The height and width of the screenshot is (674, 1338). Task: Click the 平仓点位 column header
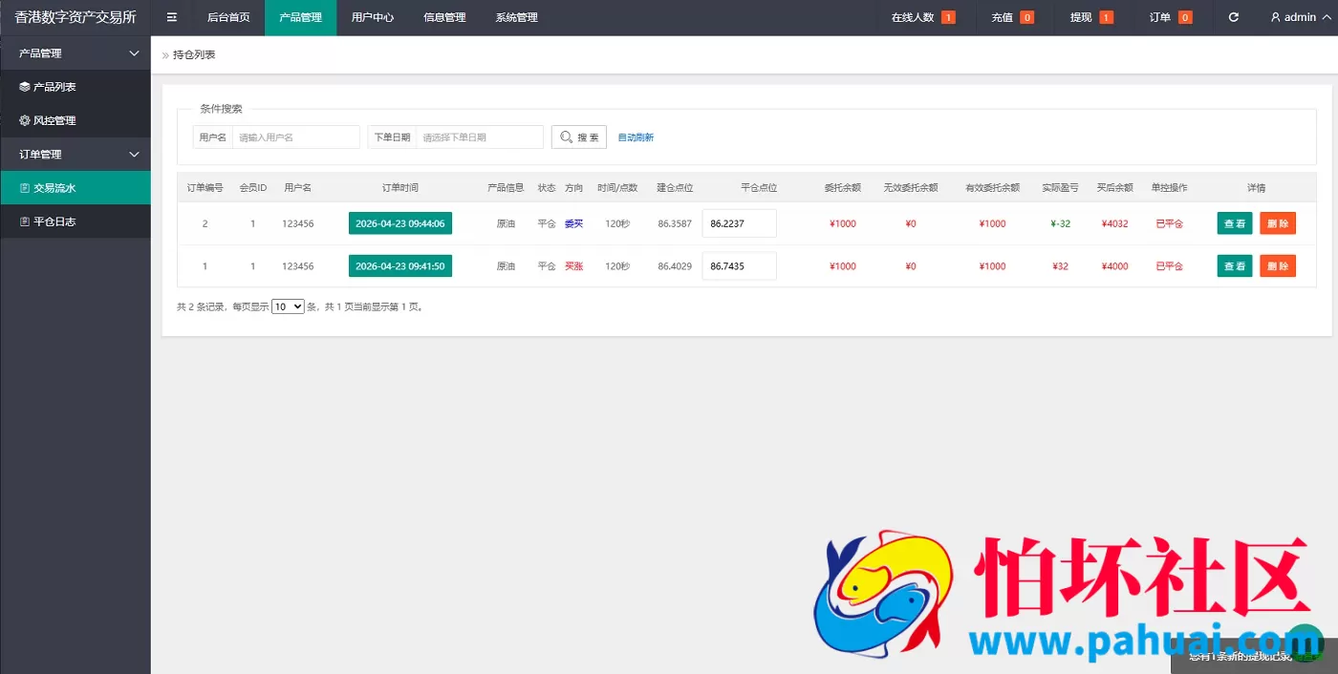[x=759, y=188]
